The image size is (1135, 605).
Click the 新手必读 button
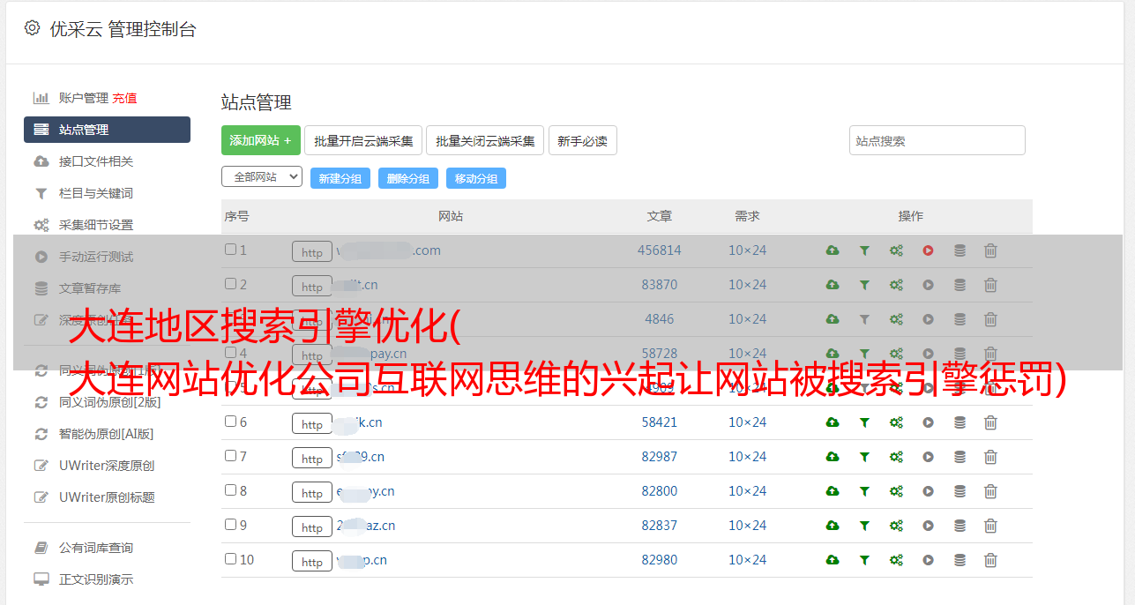(582, 140)
